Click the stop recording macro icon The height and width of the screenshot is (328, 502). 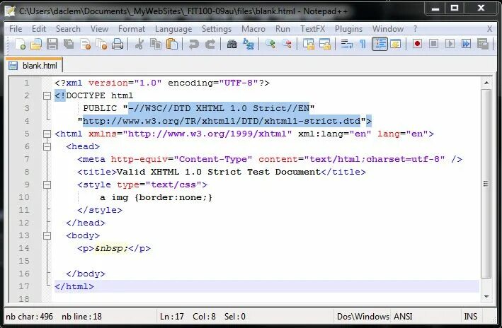[x=433, y=44]
